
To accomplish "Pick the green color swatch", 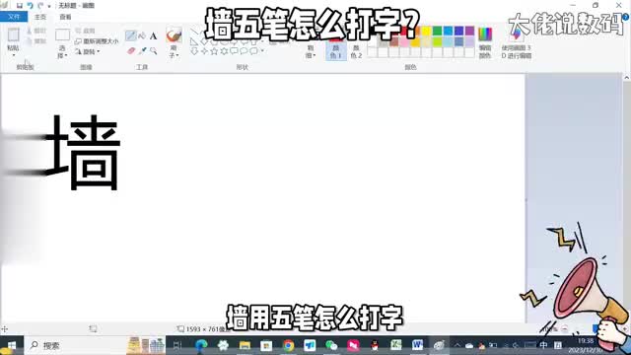I will (x=437, y=31).
